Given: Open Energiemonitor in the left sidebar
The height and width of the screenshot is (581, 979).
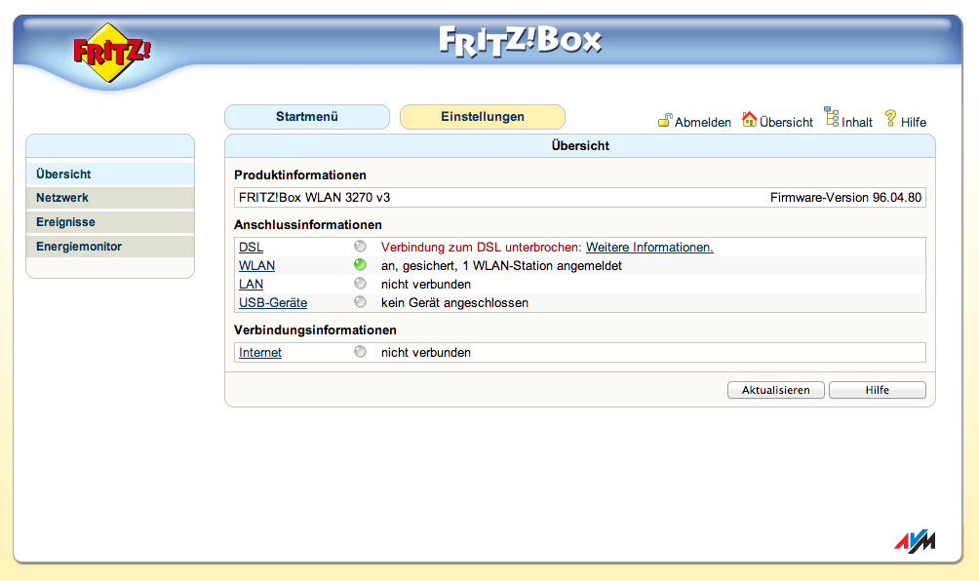Looking at the screenshot, I should click(110, 247).
